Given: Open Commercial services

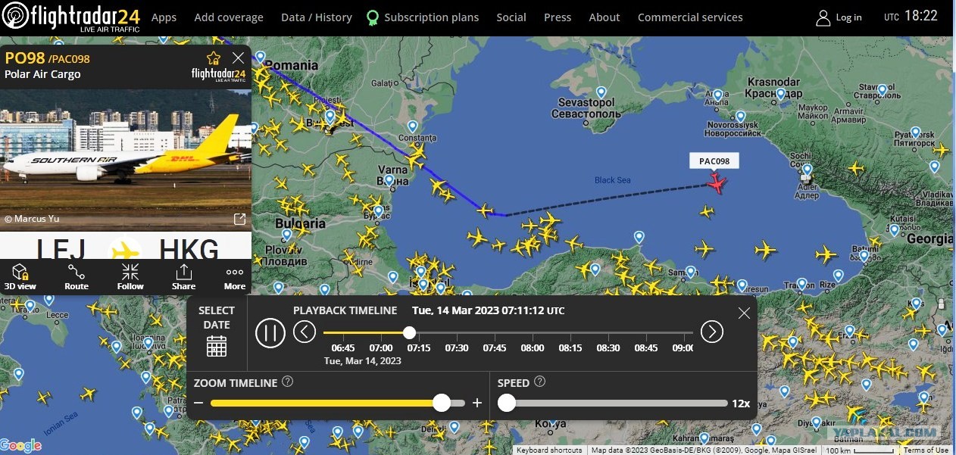Looking at the screenshot, I should tap(690, 17).
